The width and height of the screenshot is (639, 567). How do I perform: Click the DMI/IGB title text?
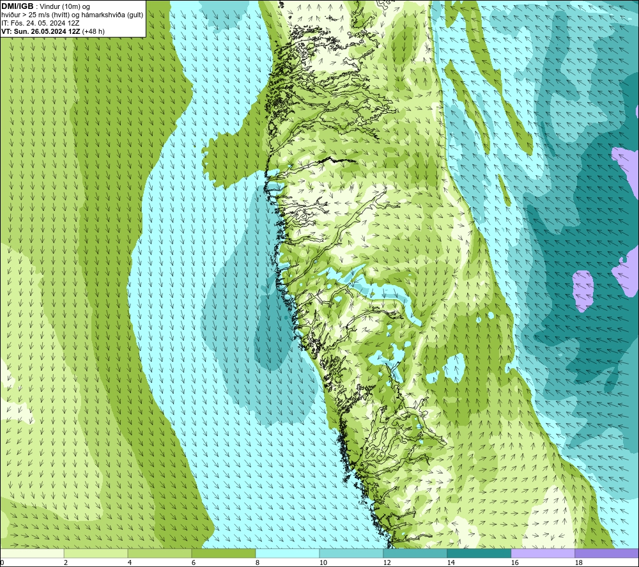click(17, 6)
